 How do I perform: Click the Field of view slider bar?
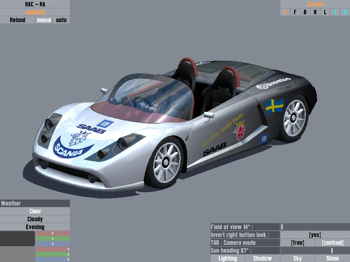pos(315,227)
